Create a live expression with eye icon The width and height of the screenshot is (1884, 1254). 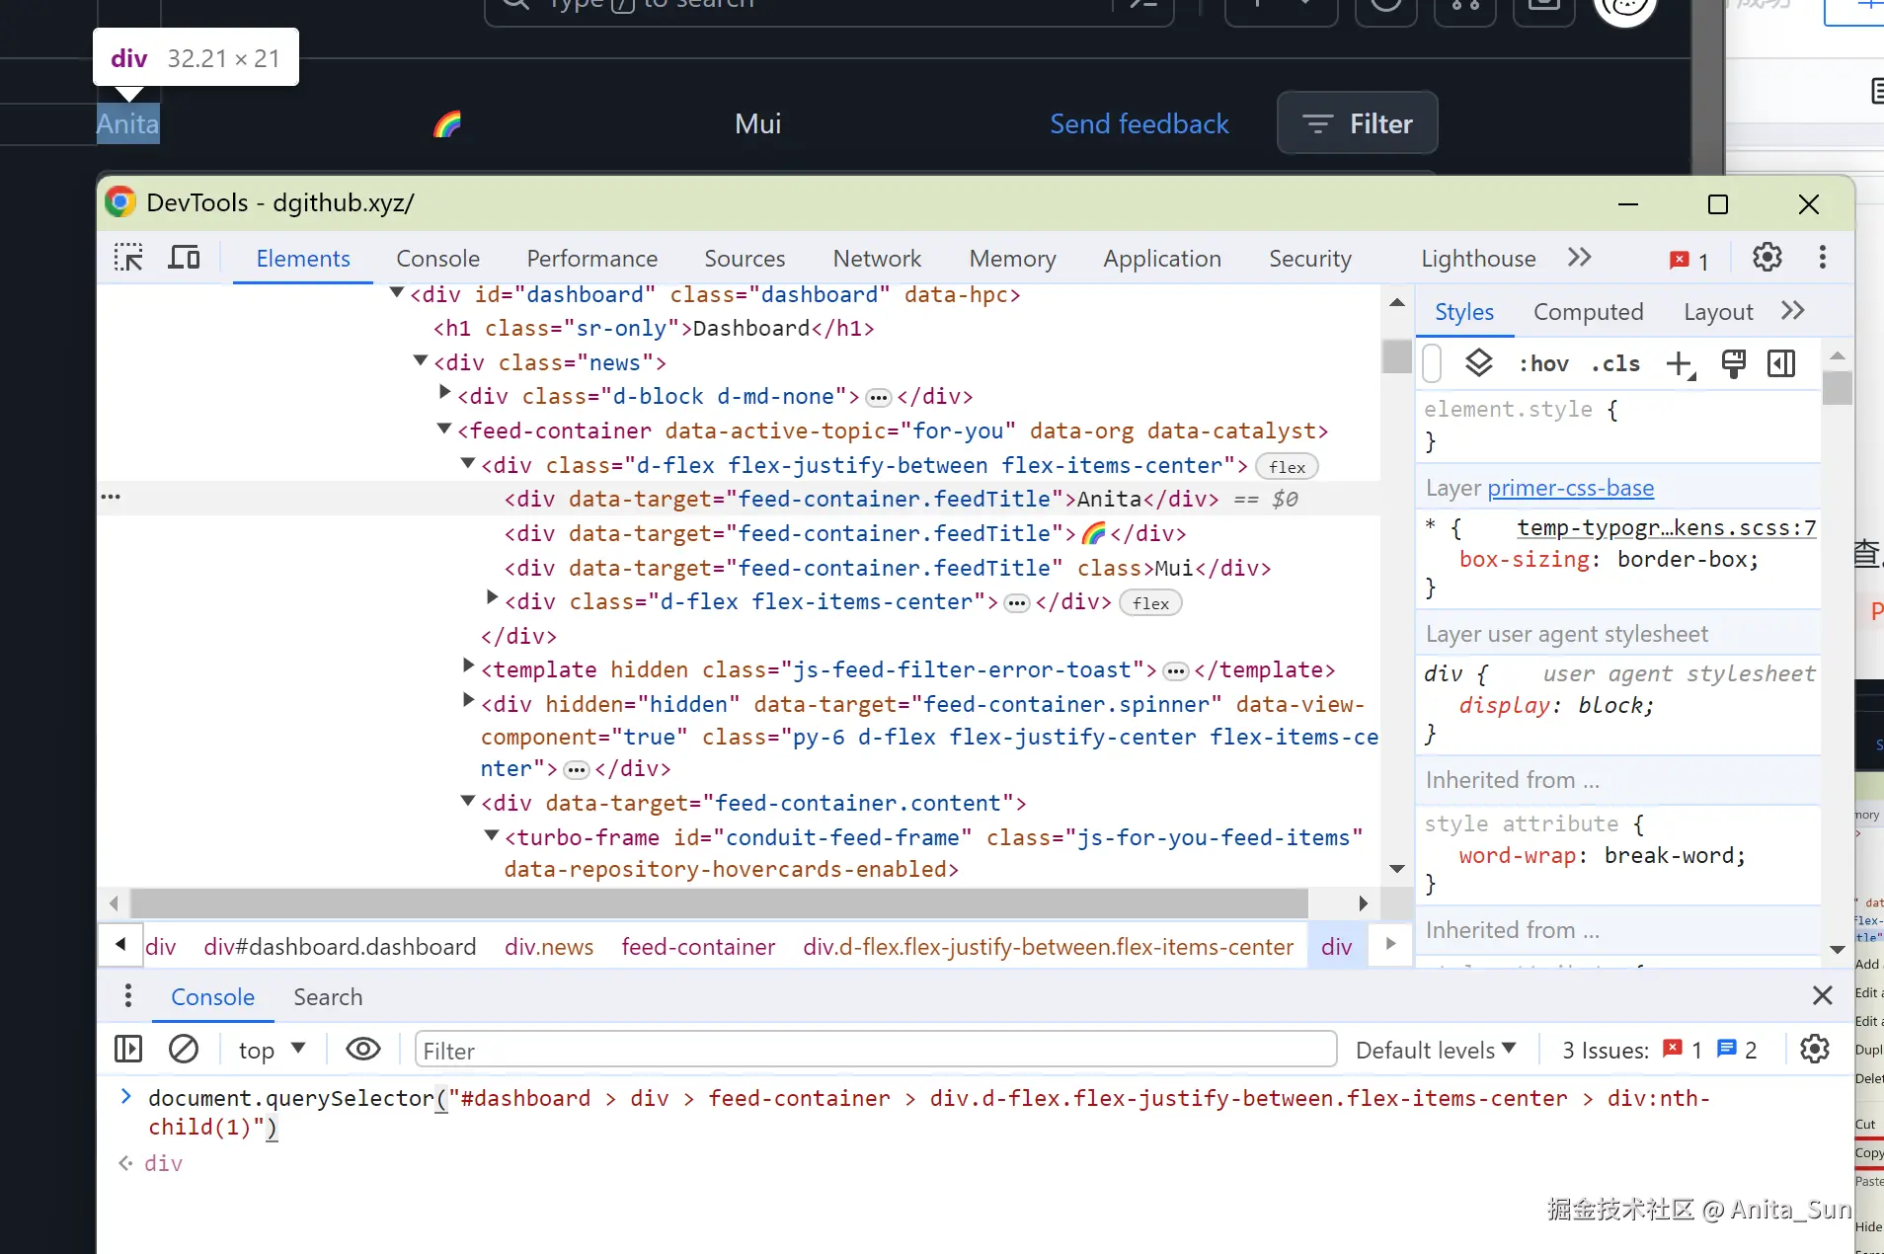point(363,1049)
